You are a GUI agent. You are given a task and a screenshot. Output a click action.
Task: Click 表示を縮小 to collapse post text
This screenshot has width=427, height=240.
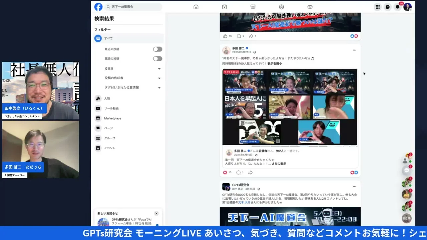click(x=275, y=64)
